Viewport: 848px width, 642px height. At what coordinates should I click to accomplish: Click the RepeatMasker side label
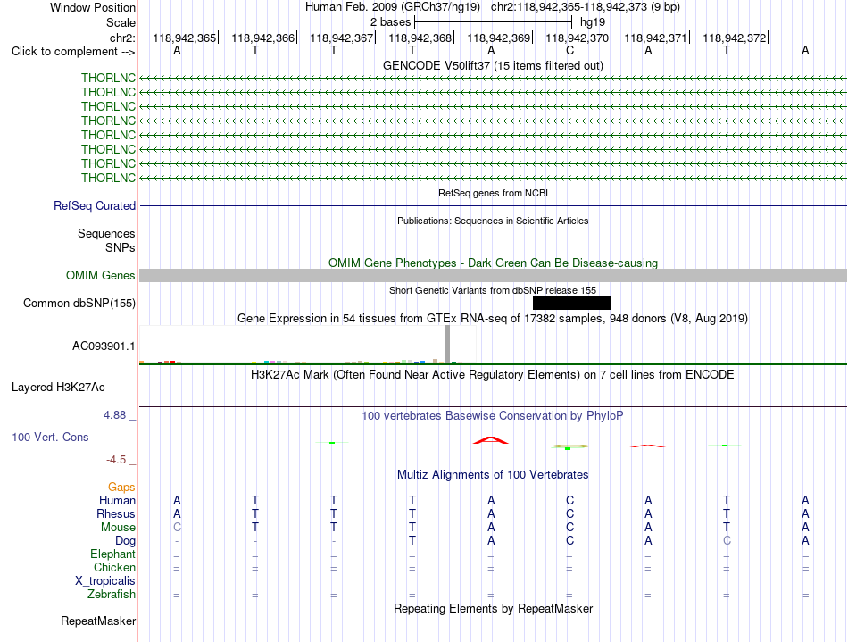click(x=98, y=621)
